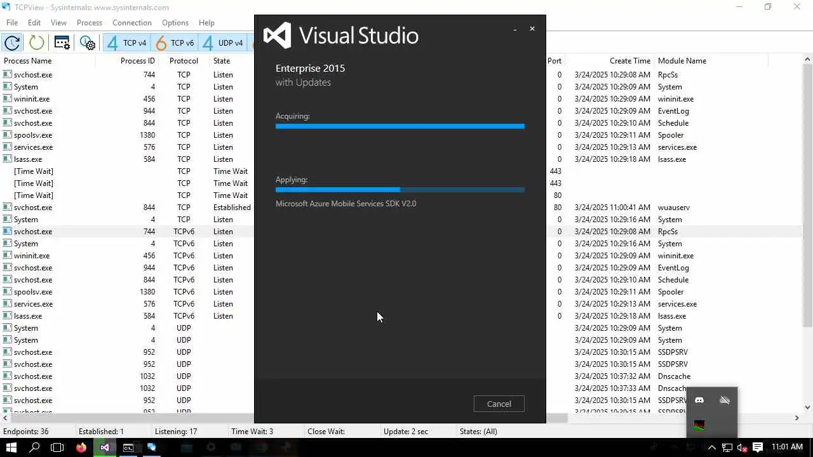The image size is (813, 457).
Task: Open taskbar Search magnifier
Action: pos(34,447)
